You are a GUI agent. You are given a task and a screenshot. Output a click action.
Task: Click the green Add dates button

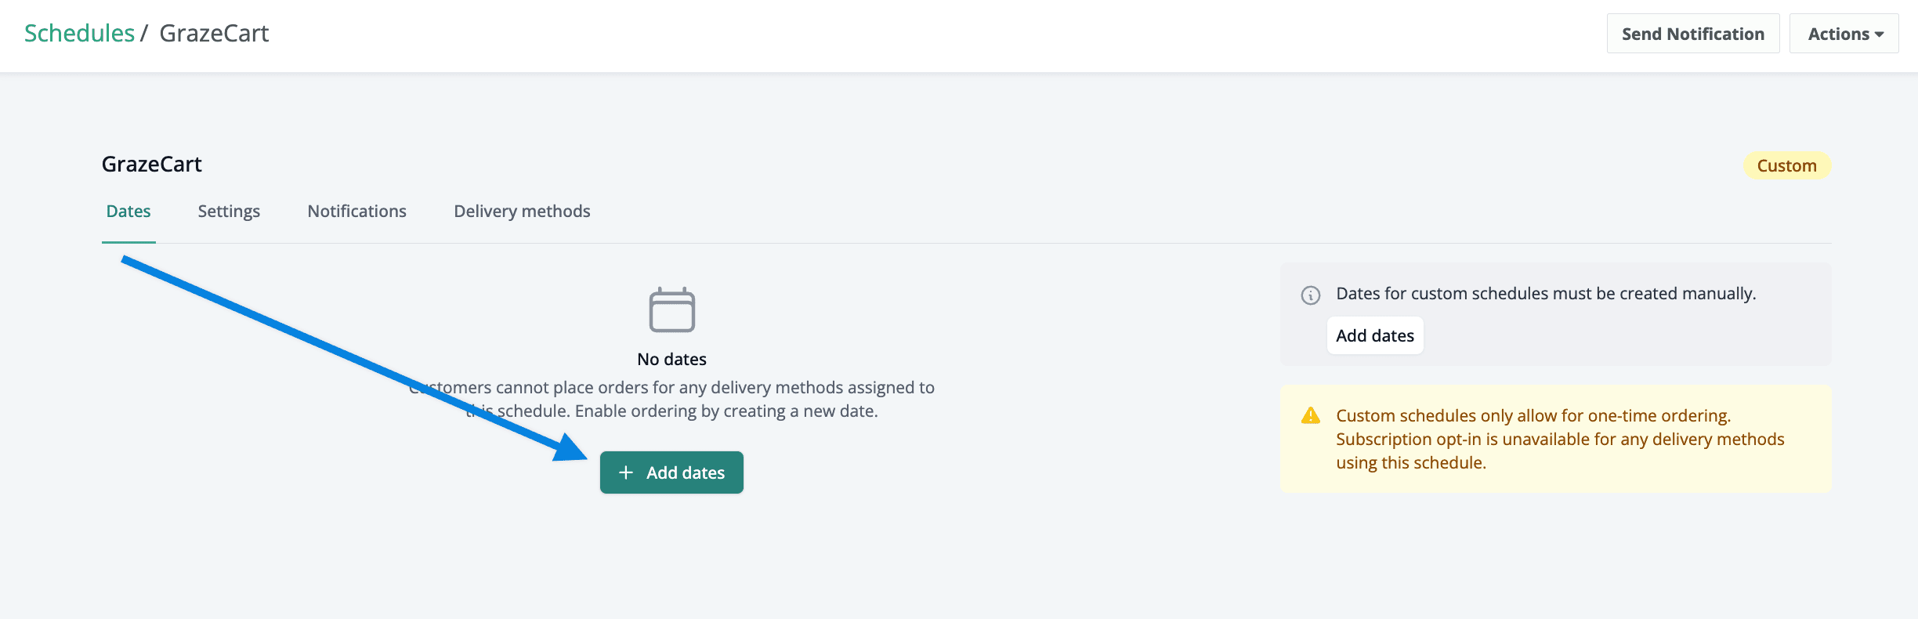pyautogui.click(x=671, y=472)
